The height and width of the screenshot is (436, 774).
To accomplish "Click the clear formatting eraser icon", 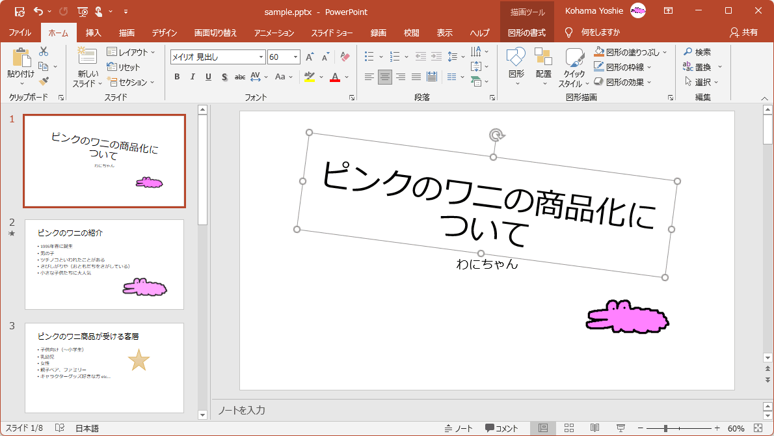I will click(x=345, y=57).
